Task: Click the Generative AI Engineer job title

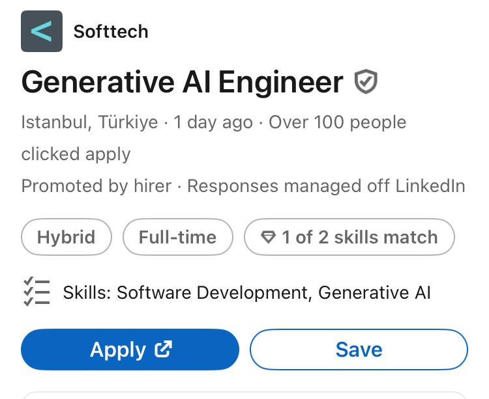Action: (x=183, y=83)
